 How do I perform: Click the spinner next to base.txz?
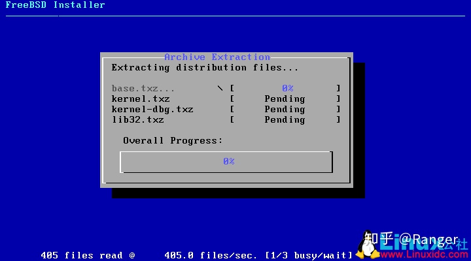[220, 88]
